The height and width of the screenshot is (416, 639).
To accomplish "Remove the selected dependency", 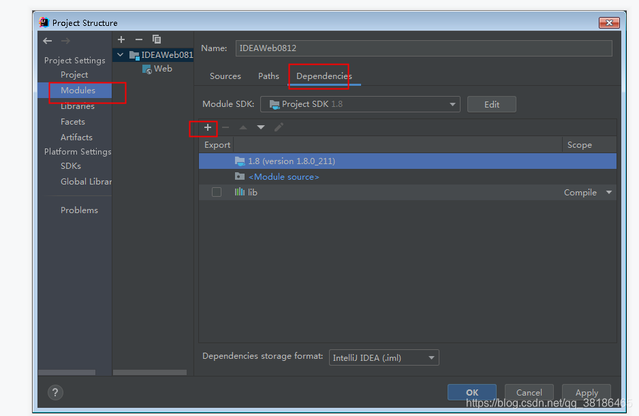I will pos(225,127).
